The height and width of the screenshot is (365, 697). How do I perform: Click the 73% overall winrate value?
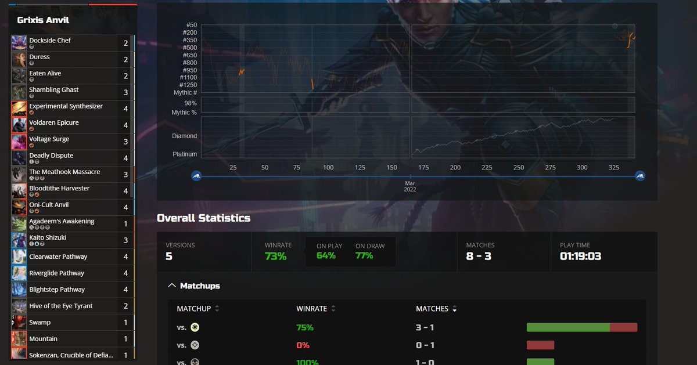pos(275,256)
